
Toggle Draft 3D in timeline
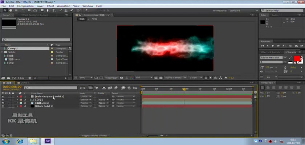[97, 88]
